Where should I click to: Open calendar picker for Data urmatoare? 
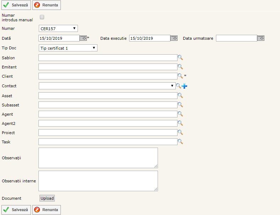pos(261,38)
